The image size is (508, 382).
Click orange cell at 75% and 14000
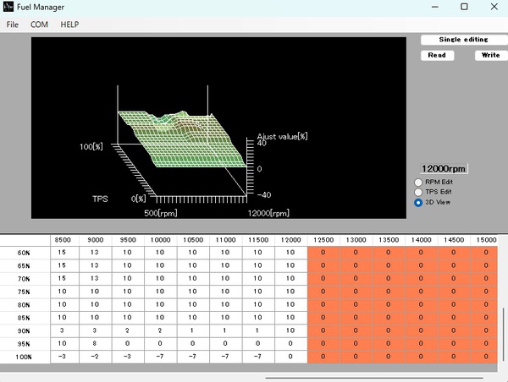421,292
